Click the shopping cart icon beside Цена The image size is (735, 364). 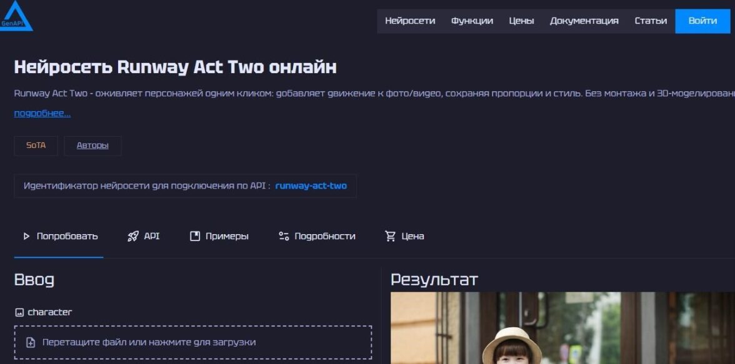click(390, 236)
